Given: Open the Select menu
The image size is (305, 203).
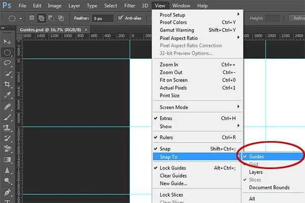Looking at the screenshot, I should point(110,6).
